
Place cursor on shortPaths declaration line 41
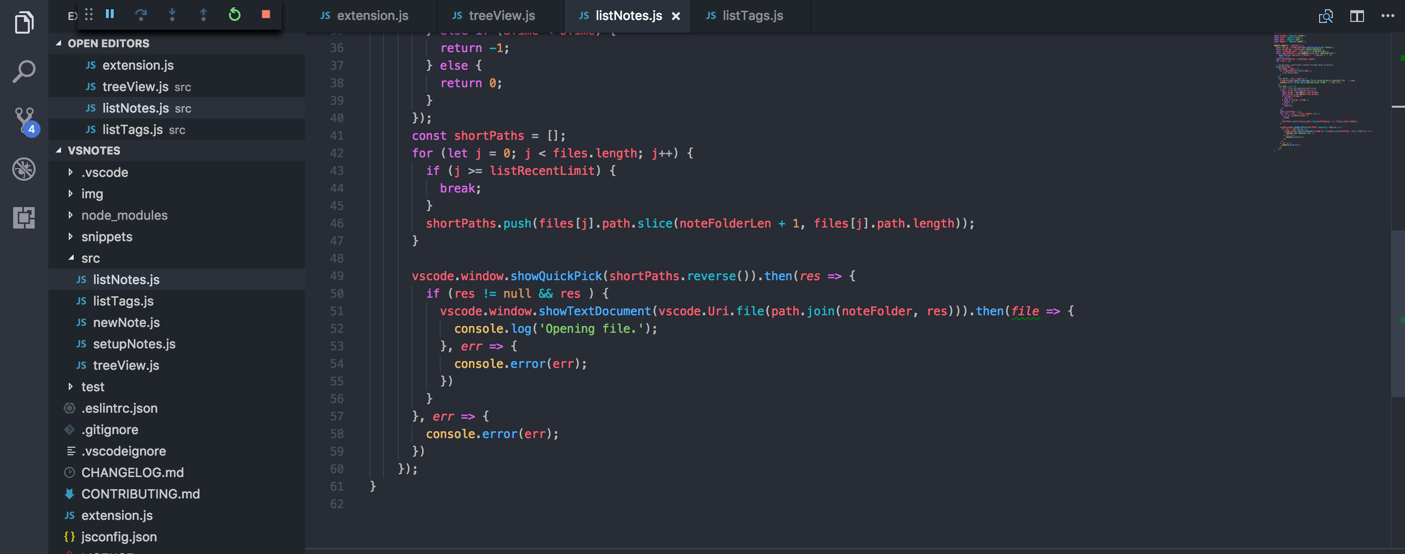click(489, 135)
